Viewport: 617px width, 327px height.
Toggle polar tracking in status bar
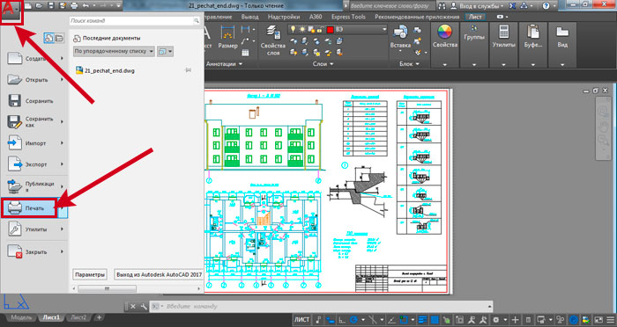point(354,320)
